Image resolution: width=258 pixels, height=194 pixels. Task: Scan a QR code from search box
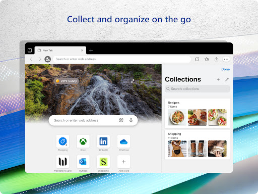point(121,120)
